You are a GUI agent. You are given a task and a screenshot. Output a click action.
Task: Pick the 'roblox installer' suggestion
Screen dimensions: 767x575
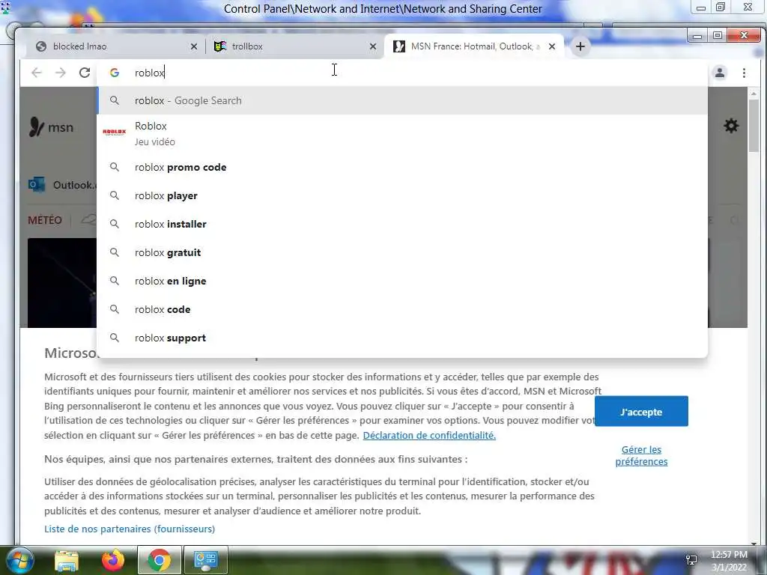click(x=402, y=224)
